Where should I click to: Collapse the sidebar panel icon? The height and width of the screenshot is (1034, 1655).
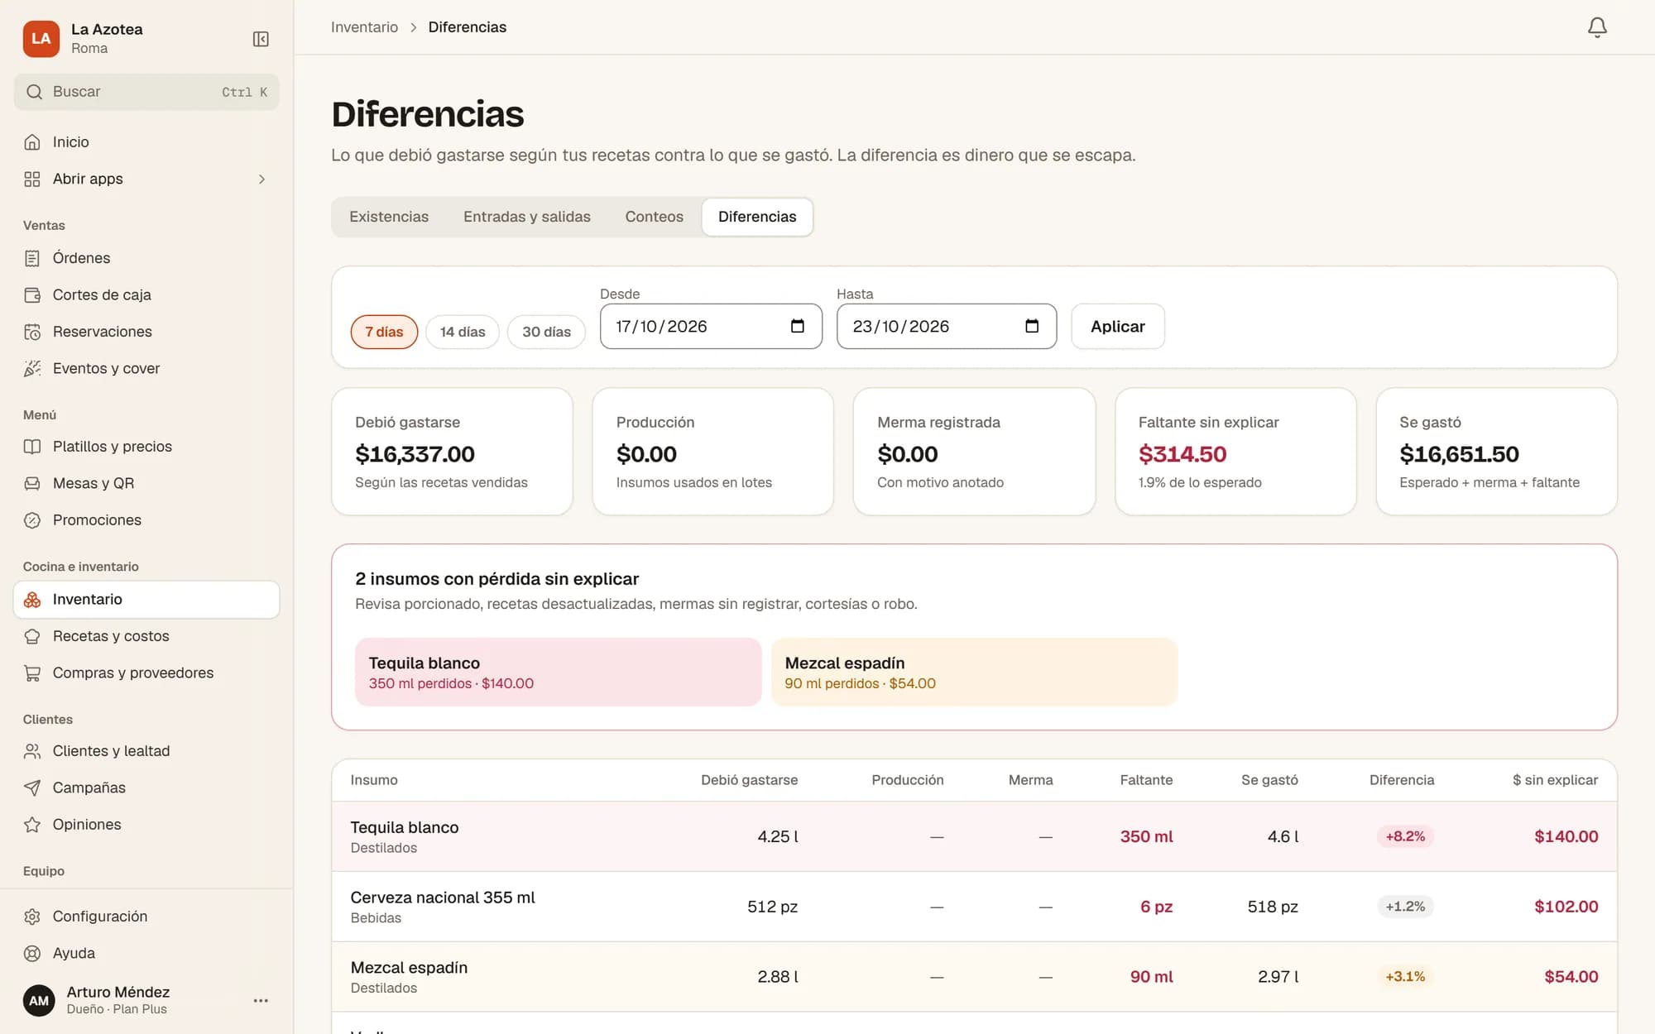pyautogui.click(x=261, y=39)
